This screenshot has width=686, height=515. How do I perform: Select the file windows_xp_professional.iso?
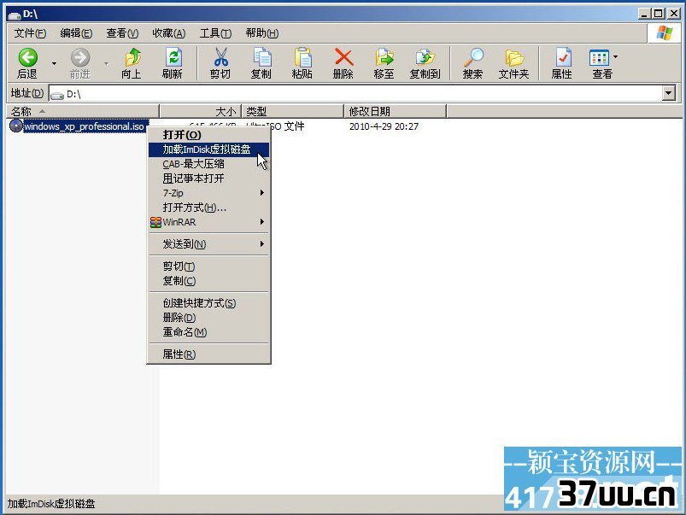click(84, 126)
